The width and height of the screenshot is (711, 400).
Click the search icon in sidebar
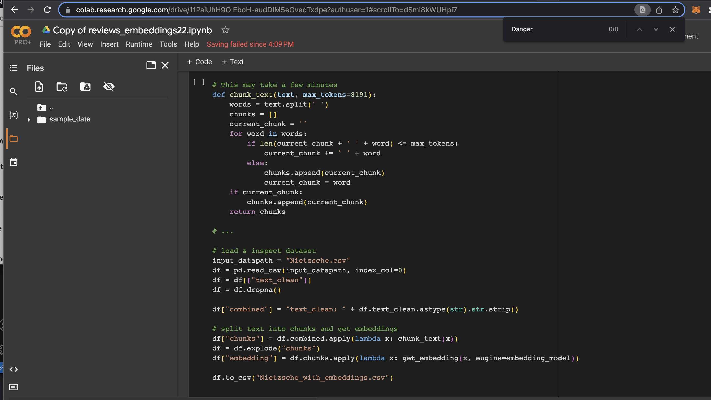(14, 91)
